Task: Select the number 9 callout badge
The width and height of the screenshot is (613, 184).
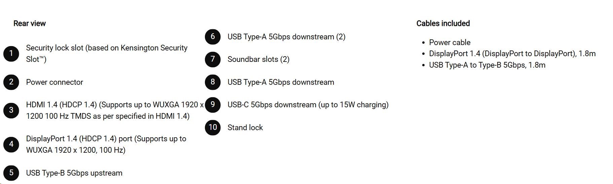Action: (213, 105)
